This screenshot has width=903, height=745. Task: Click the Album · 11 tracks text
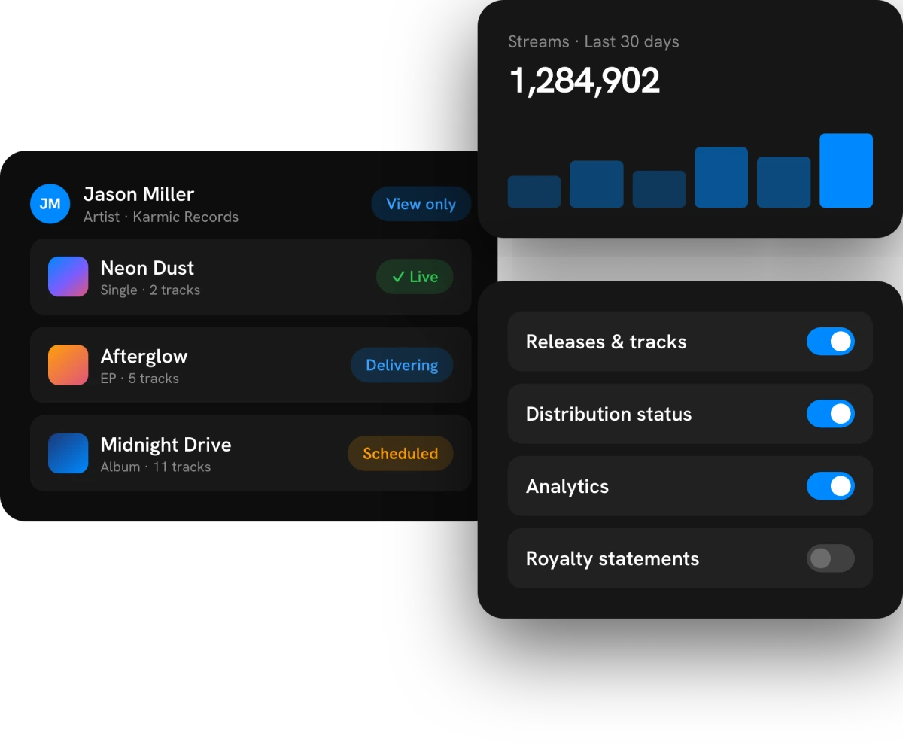(156, 467)
